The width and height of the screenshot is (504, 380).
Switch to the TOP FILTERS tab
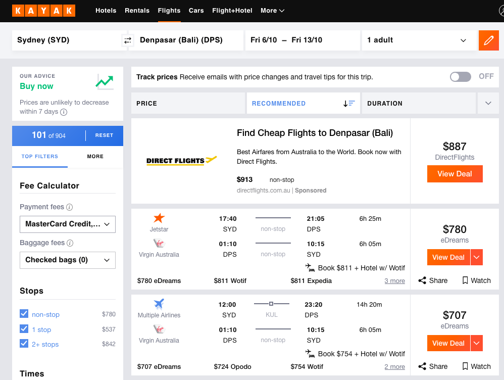pyautogui.click(x=40, y=156)
